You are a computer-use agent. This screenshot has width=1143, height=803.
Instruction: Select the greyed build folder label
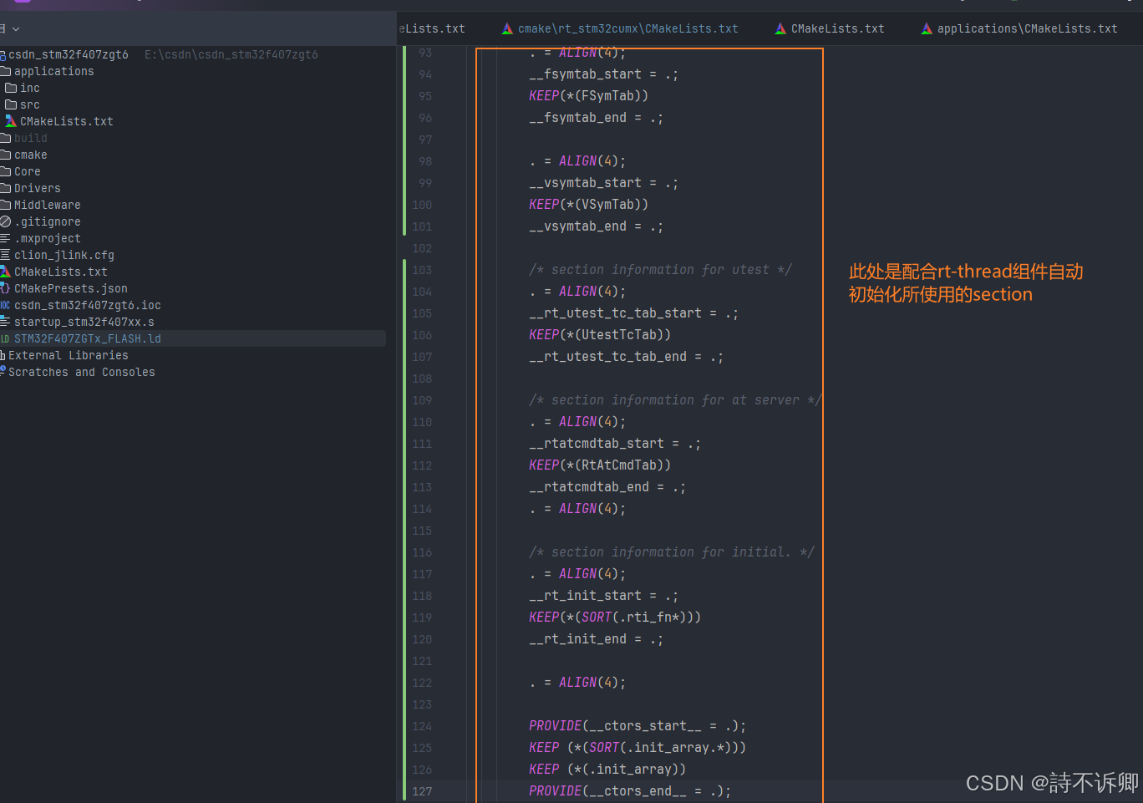tap(31, 138)
